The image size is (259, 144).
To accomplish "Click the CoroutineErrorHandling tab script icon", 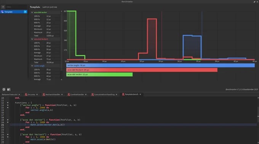I will 93,94.
